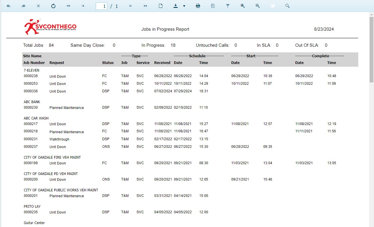Screen dimensions: 374x227
Task: Click the previous page icon
Action: point(83,6)
